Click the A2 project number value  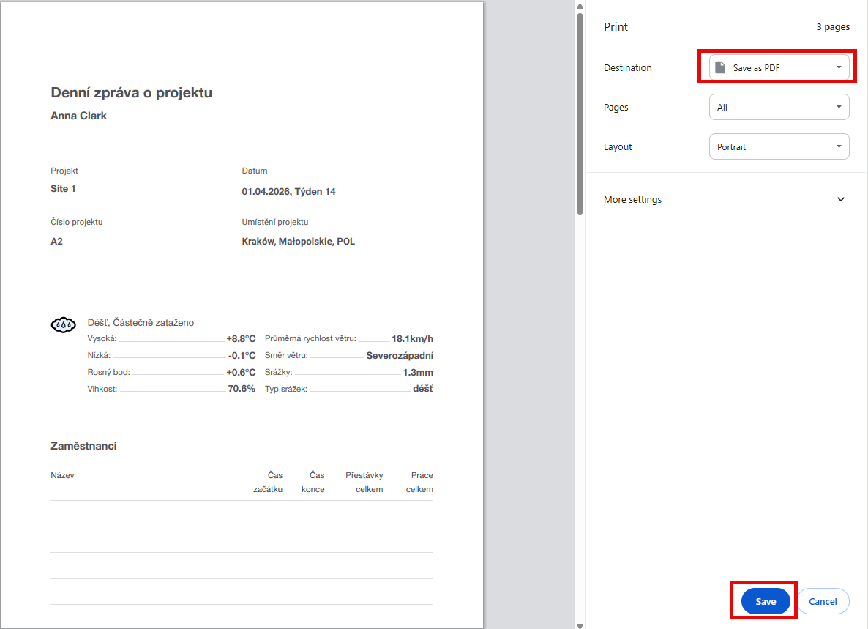tap(56, 241)
